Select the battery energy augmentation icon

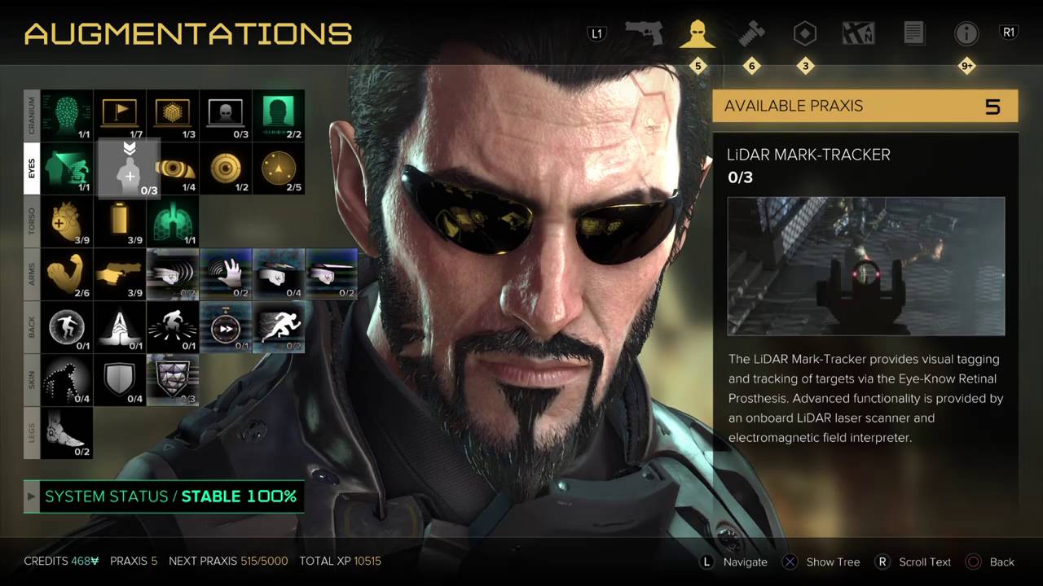(x=119, y=221)
